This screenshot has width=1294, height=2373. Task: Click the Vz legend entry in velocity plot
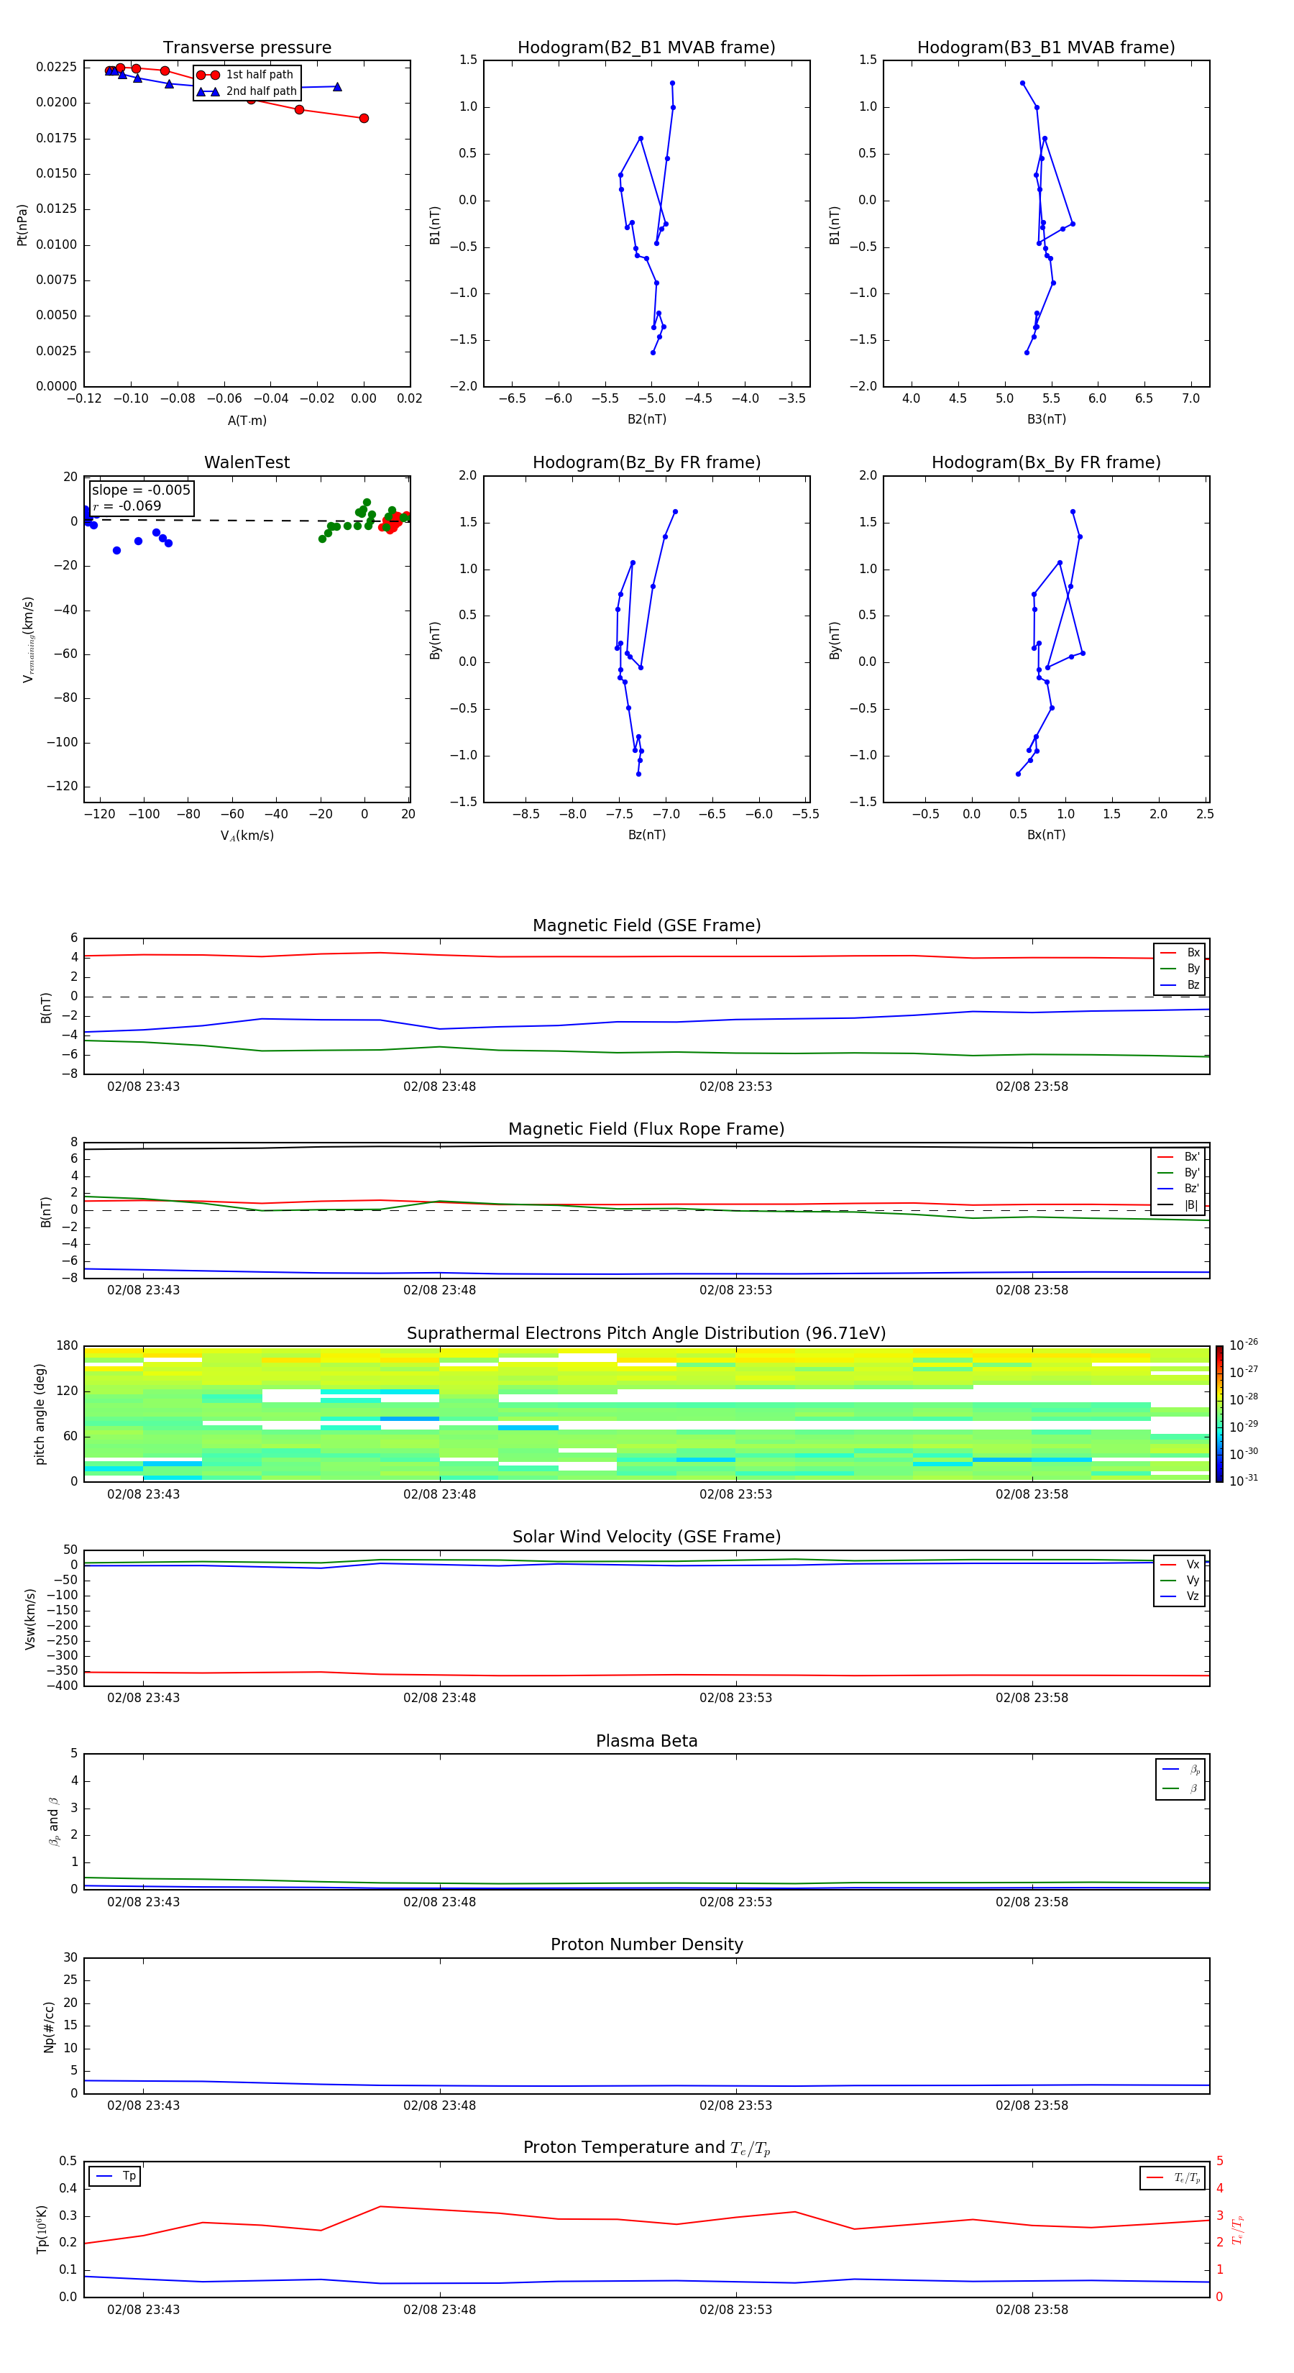pos(1180,1596)
